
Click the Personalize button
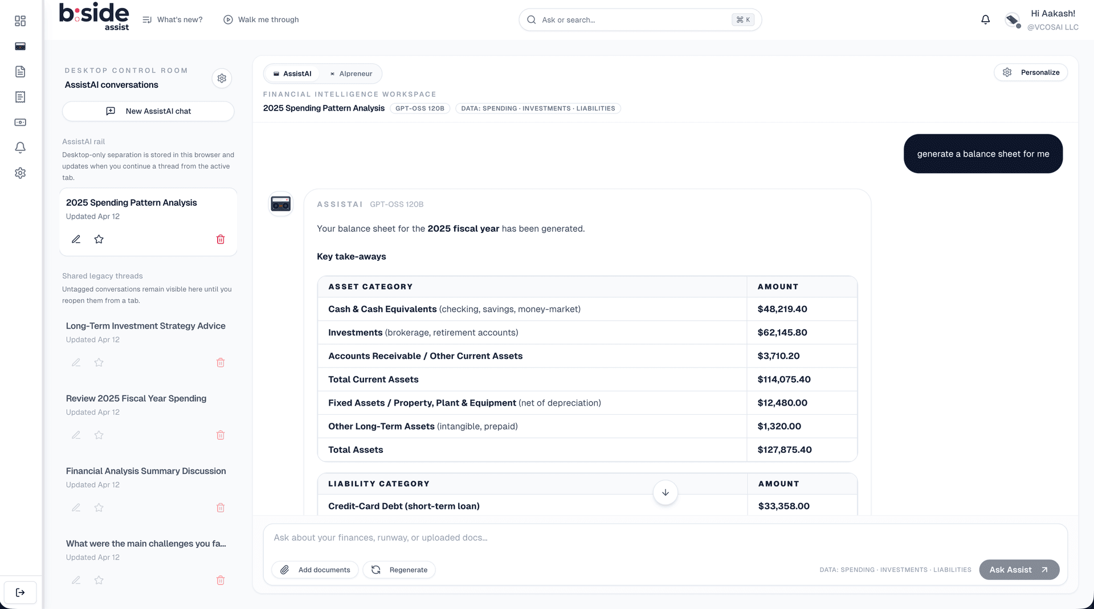pyautogui.click(x=1031, y=72)
